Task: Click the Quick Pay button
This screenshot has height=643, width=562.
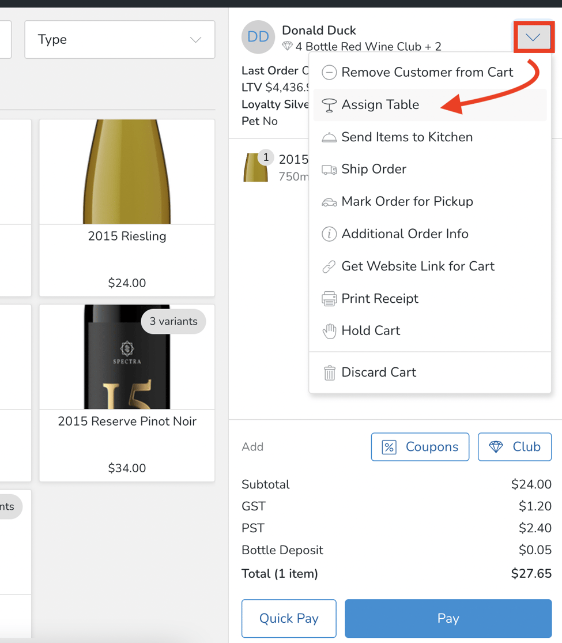Action: click(288, 618)
